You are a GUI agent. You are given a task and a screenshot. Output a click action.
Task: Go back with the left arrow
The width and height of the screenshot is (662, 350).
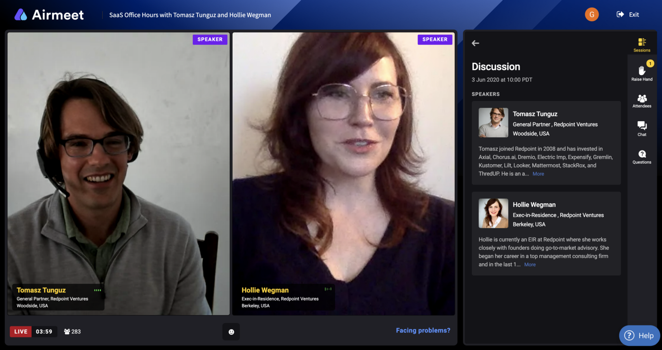pos(475,43)
